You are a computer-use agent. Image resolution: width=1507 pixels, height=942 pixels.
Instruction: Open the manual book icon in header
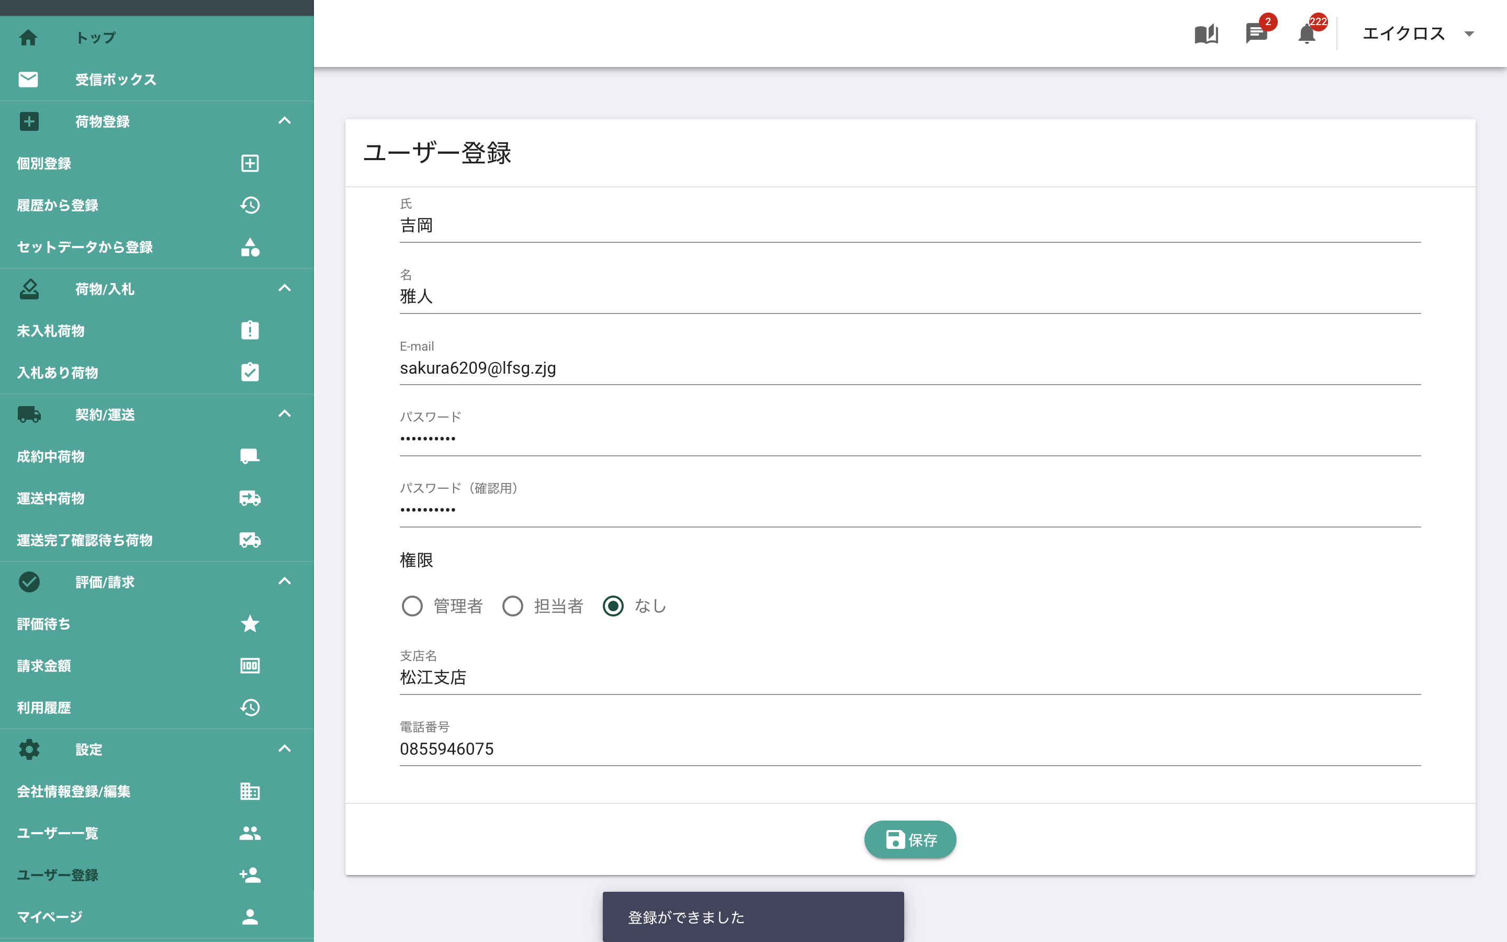[x=1206, y=33]
